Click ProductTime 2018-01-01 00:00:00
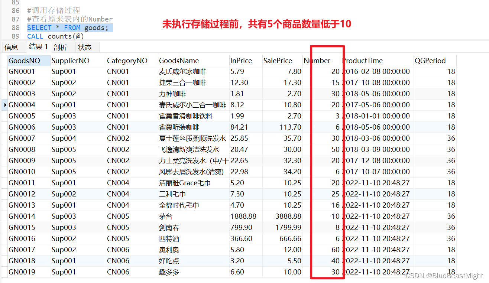Image resolution: width=489 pixels, height=283 pixels. (376, 116)
